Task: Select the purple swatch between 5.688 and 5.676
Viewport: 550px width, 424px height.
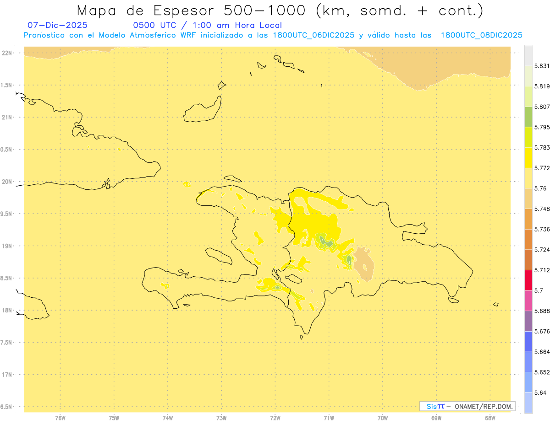Action: (x=528, y=321)
